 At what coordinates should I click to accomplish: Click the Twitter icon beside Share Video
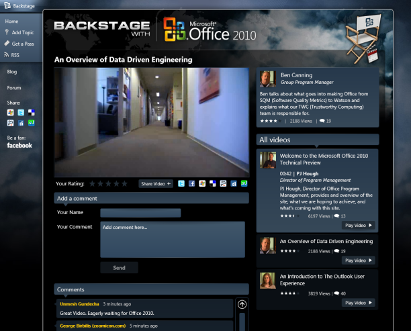[x=181, y=183]
